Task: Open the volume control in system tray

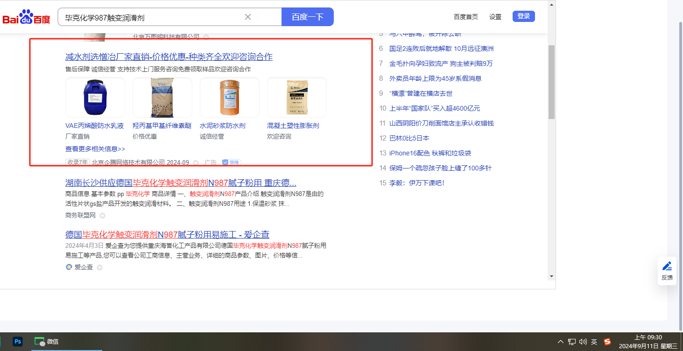Action: 583,342
